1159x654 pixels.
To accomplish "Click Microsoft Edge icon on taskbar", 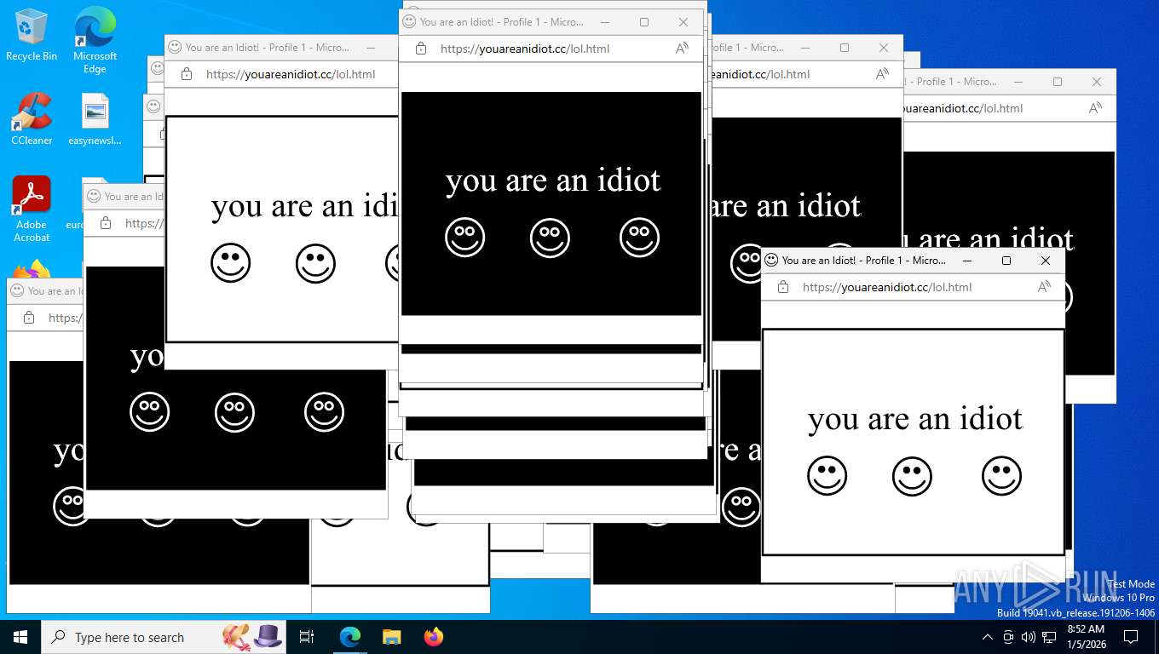I will [350, 637].
